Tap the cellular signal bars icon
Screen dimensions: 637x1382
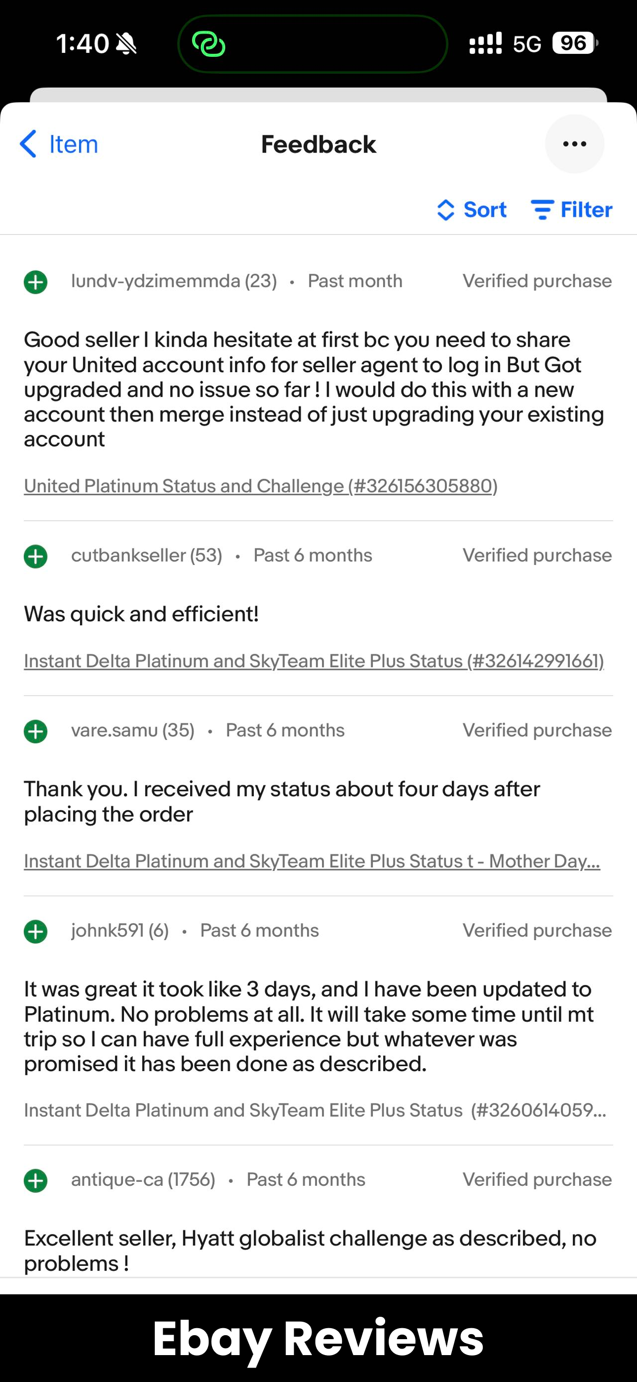click(x=485, y=43)
